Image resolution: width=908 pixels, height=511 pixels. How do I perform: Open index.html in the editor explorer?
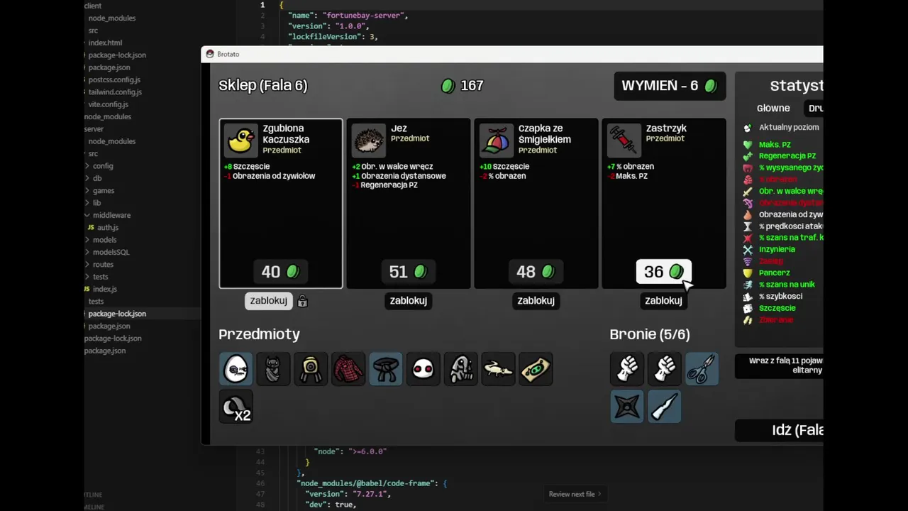(105, 43)
